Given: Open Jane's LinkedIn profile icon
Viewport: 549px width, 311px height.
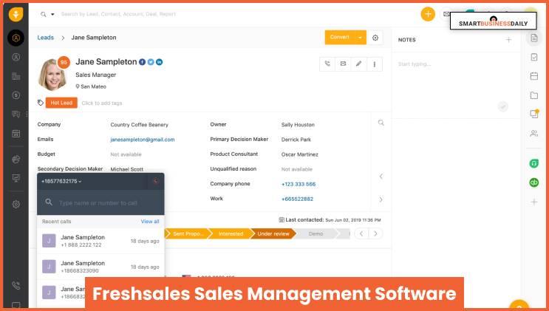Looking at the screenshot, I should (159, 62).
